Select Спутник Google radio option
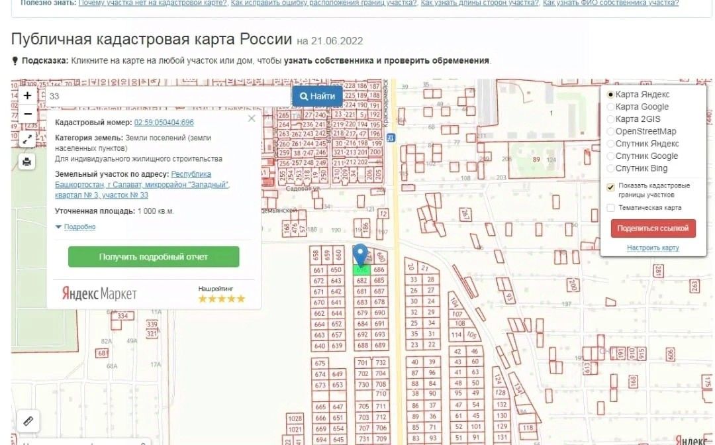 pos(610,156)
